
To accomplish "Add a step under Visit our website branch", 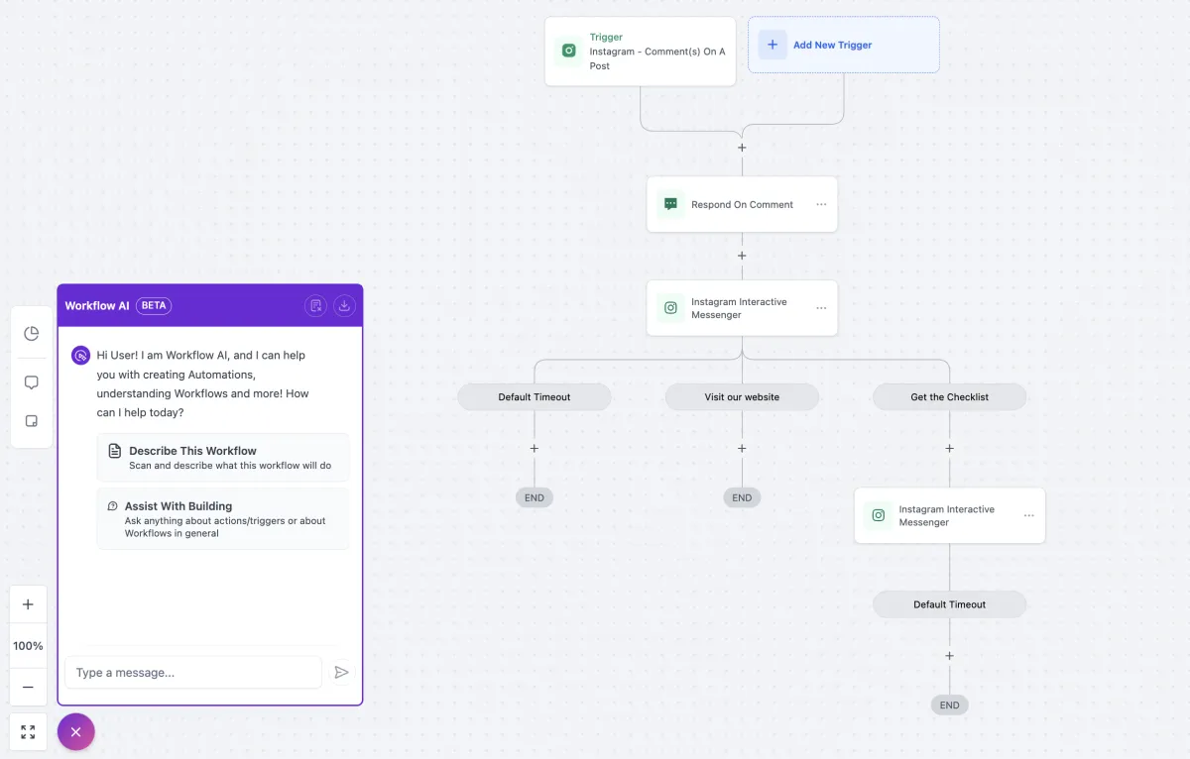I will click(742, 449).
